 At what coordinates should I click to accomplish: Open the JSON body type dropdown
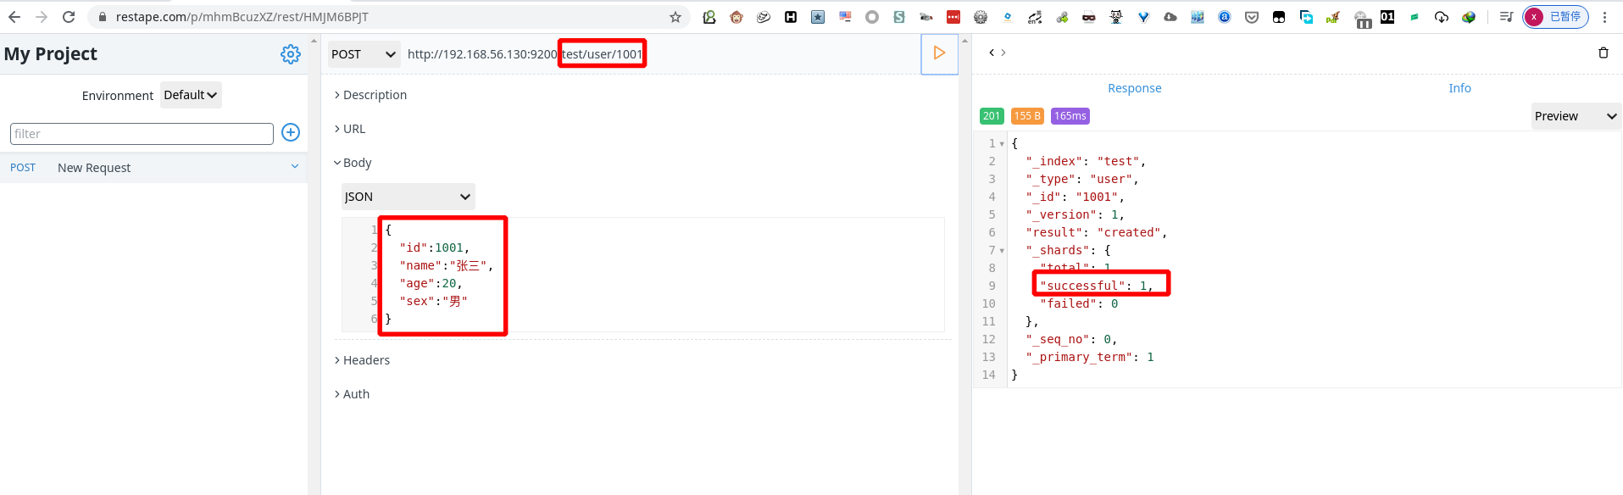click(408, 197)
